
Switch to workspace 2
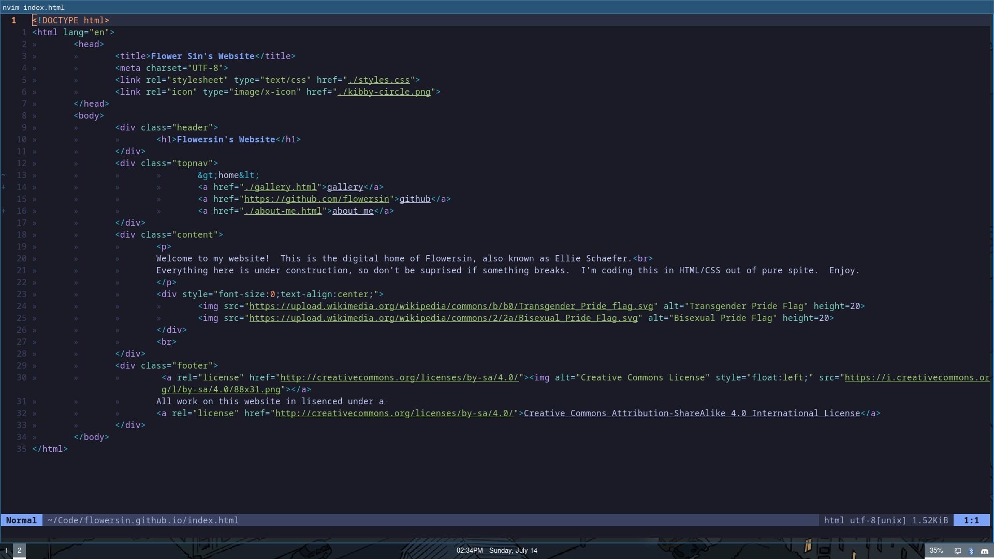[19, 551]
